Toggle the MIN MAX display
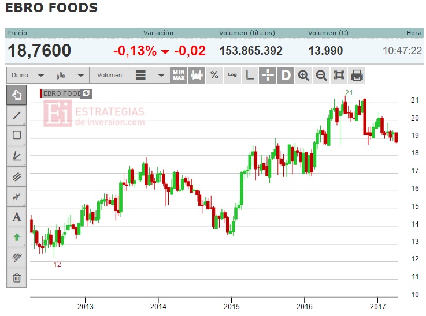Image resolution: width=426 pixels, height=316 pixels. tap(179, 75)
